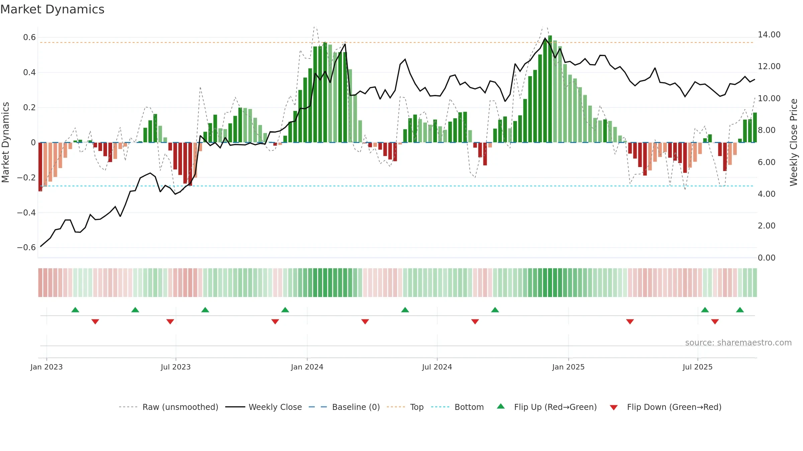The height and width of the screenshot is (451, 803).
Task: Click the Jul 2025 x-axis label
Action: (x=698, y=367)
